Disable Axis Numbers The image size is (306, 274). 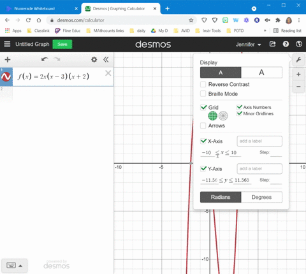coord(239,107)
